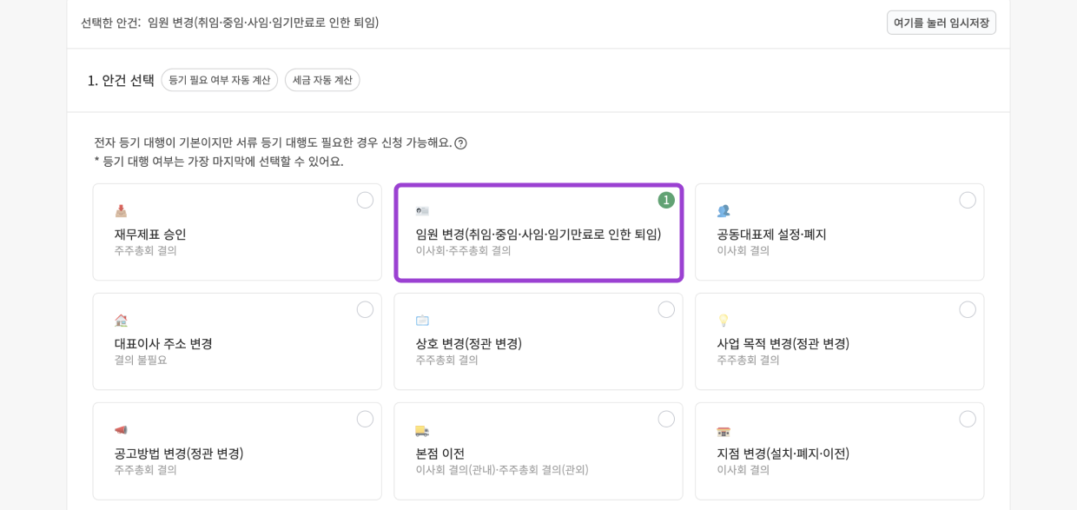The image size is (1077, 510).
Task: Click the 대표이사 주소 변경 house icon
Action: (x=121, y=321)
